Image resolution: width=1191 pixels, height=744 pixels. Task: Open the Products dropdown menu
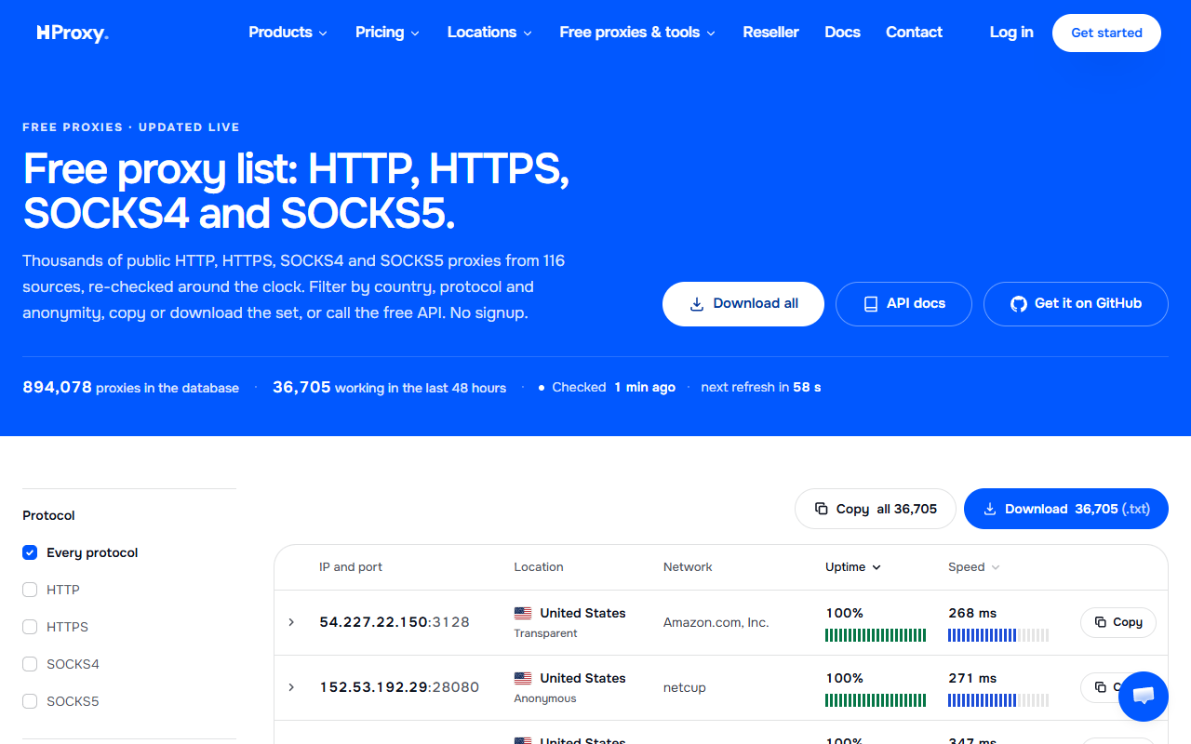click(x=288, y=33)
